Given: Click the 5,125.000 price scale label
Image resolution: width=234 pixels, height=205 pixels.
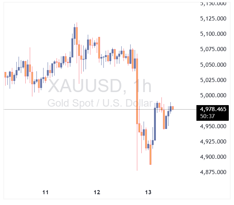Looking at the screenshot, I should click(213, 18).
